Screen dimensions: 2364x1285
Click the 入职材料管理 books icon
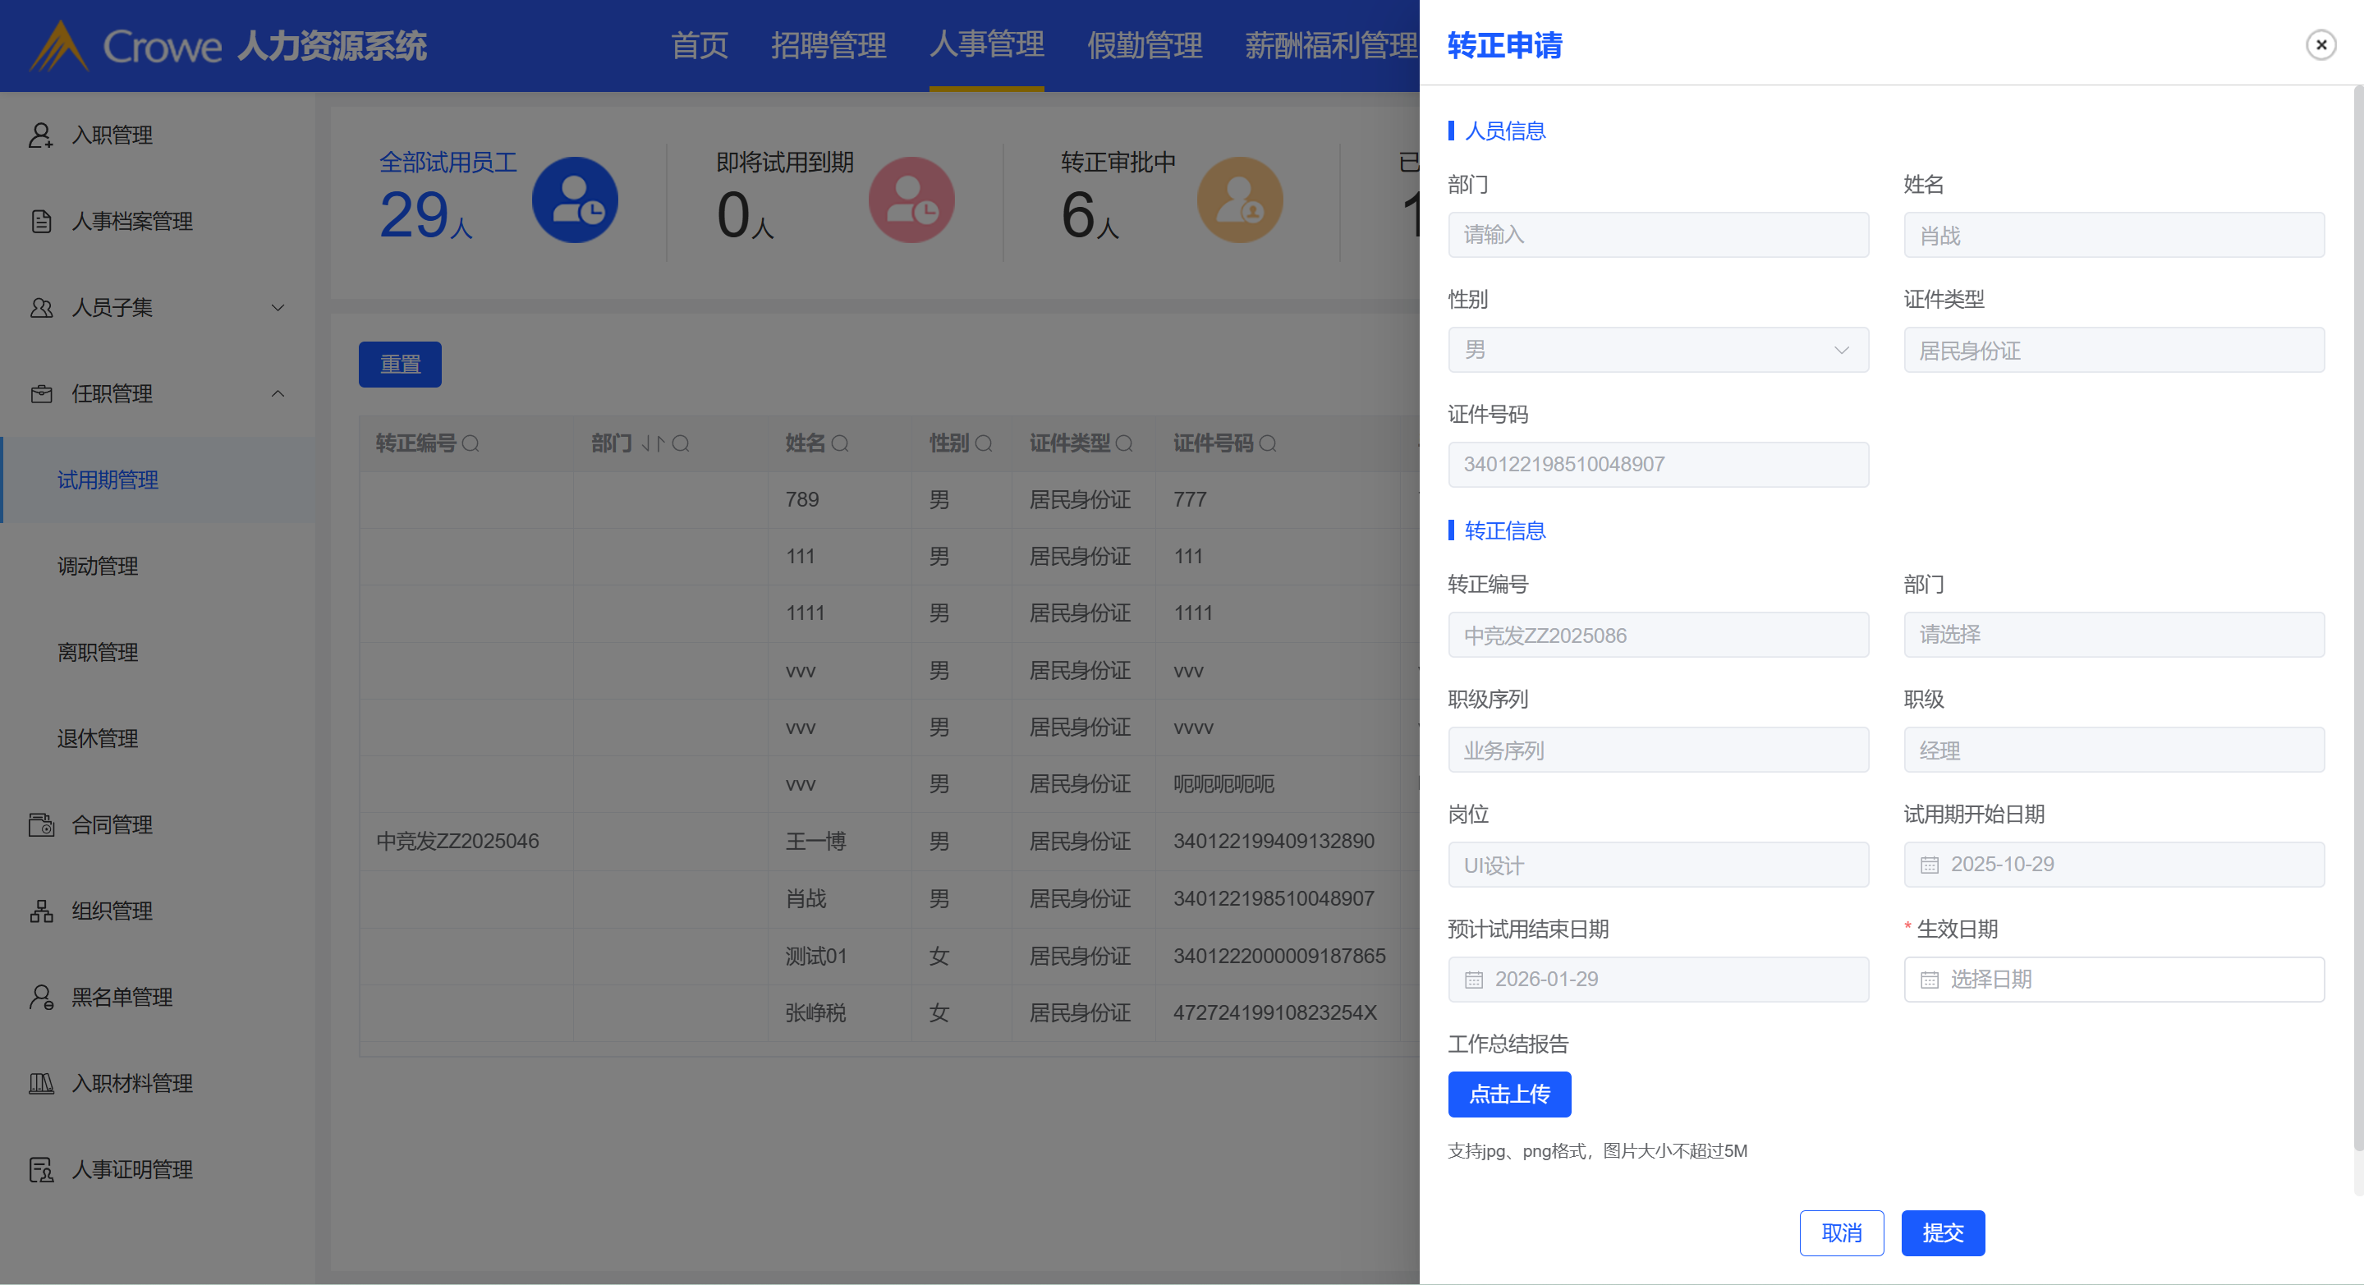pos(40,1084)
